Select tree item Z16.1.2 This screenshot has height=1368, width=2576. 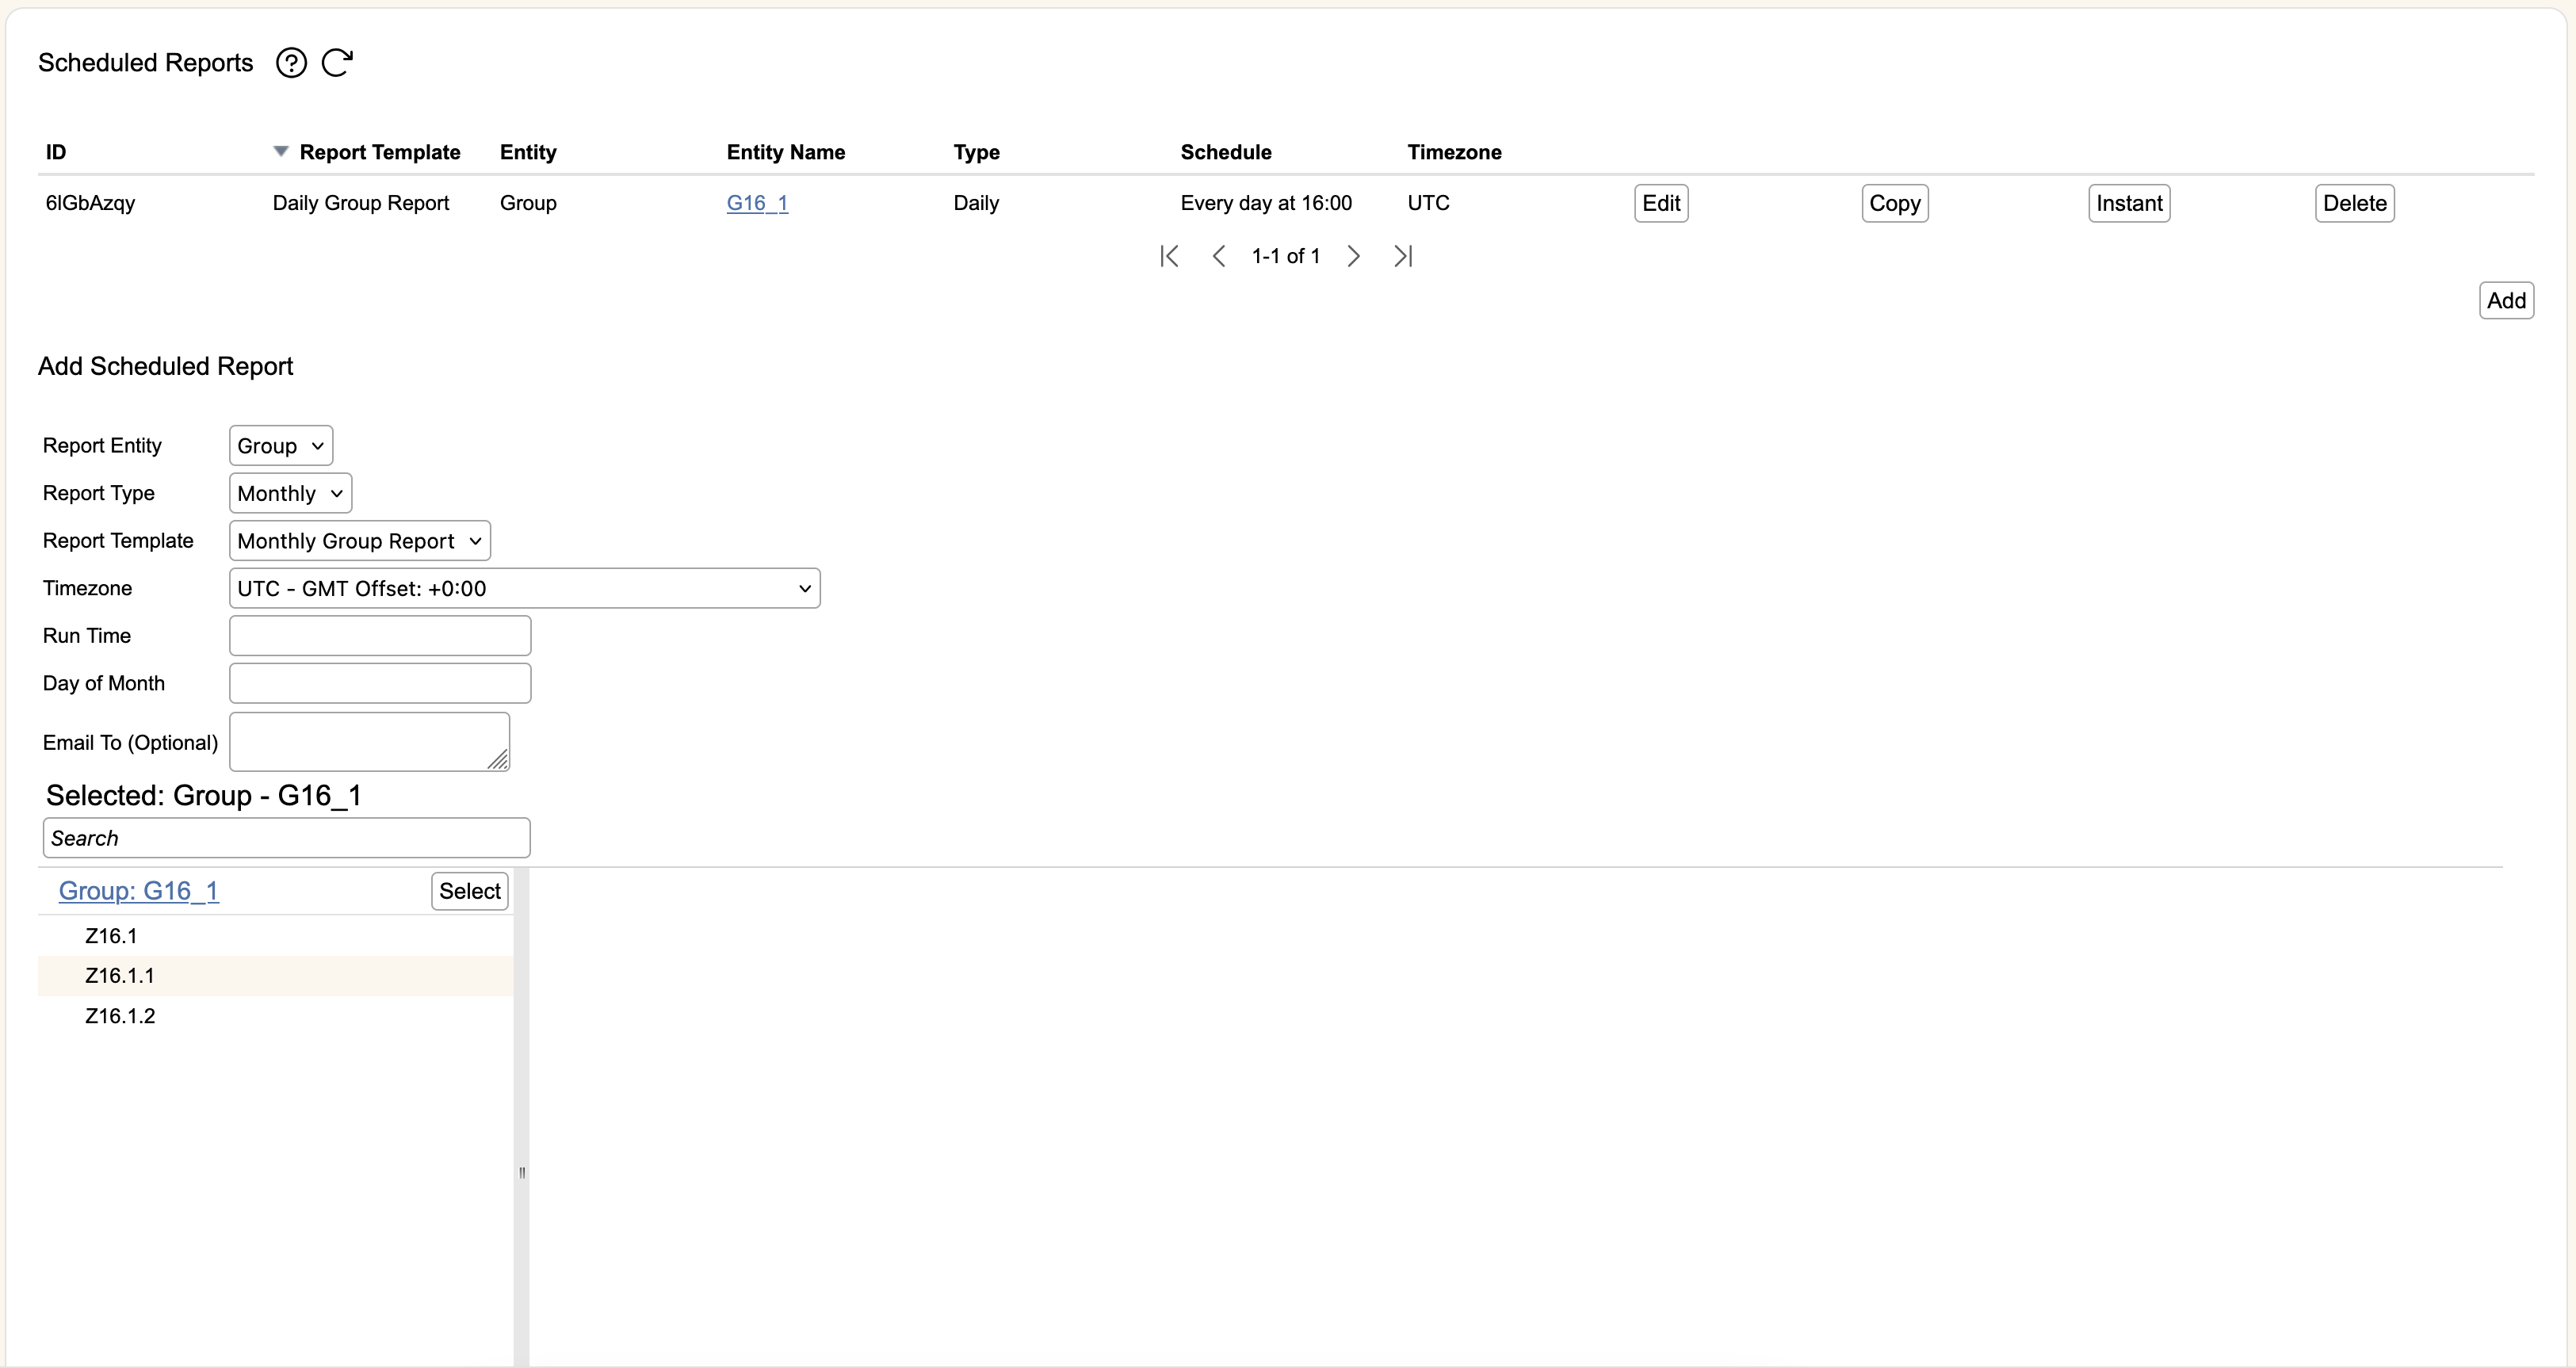point(120,1016)
